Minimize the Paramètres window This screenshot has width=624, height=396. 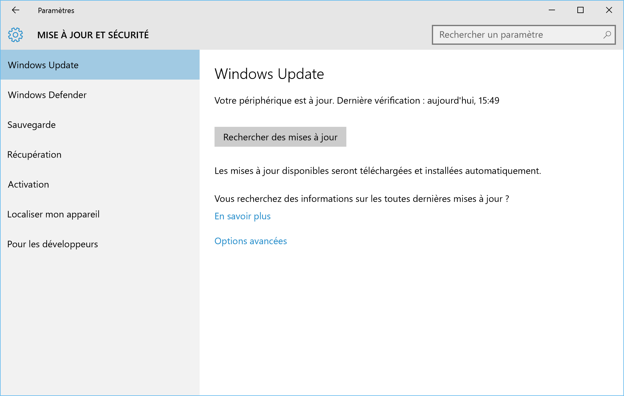552,10
